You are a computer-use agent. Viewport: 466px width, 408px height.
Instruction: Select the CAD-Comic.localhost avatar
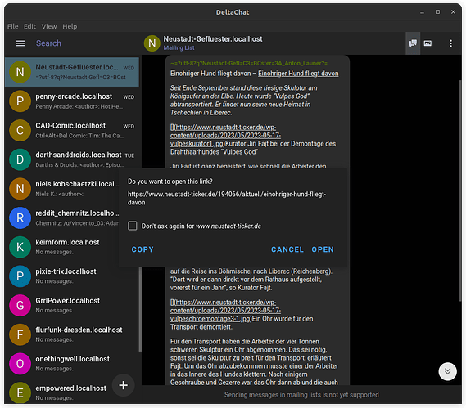(x=20, y=130)
